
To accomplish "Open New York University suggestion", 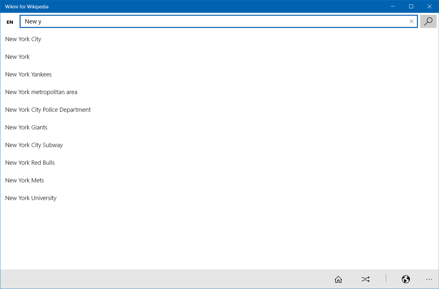I will [x=31, y=198].
